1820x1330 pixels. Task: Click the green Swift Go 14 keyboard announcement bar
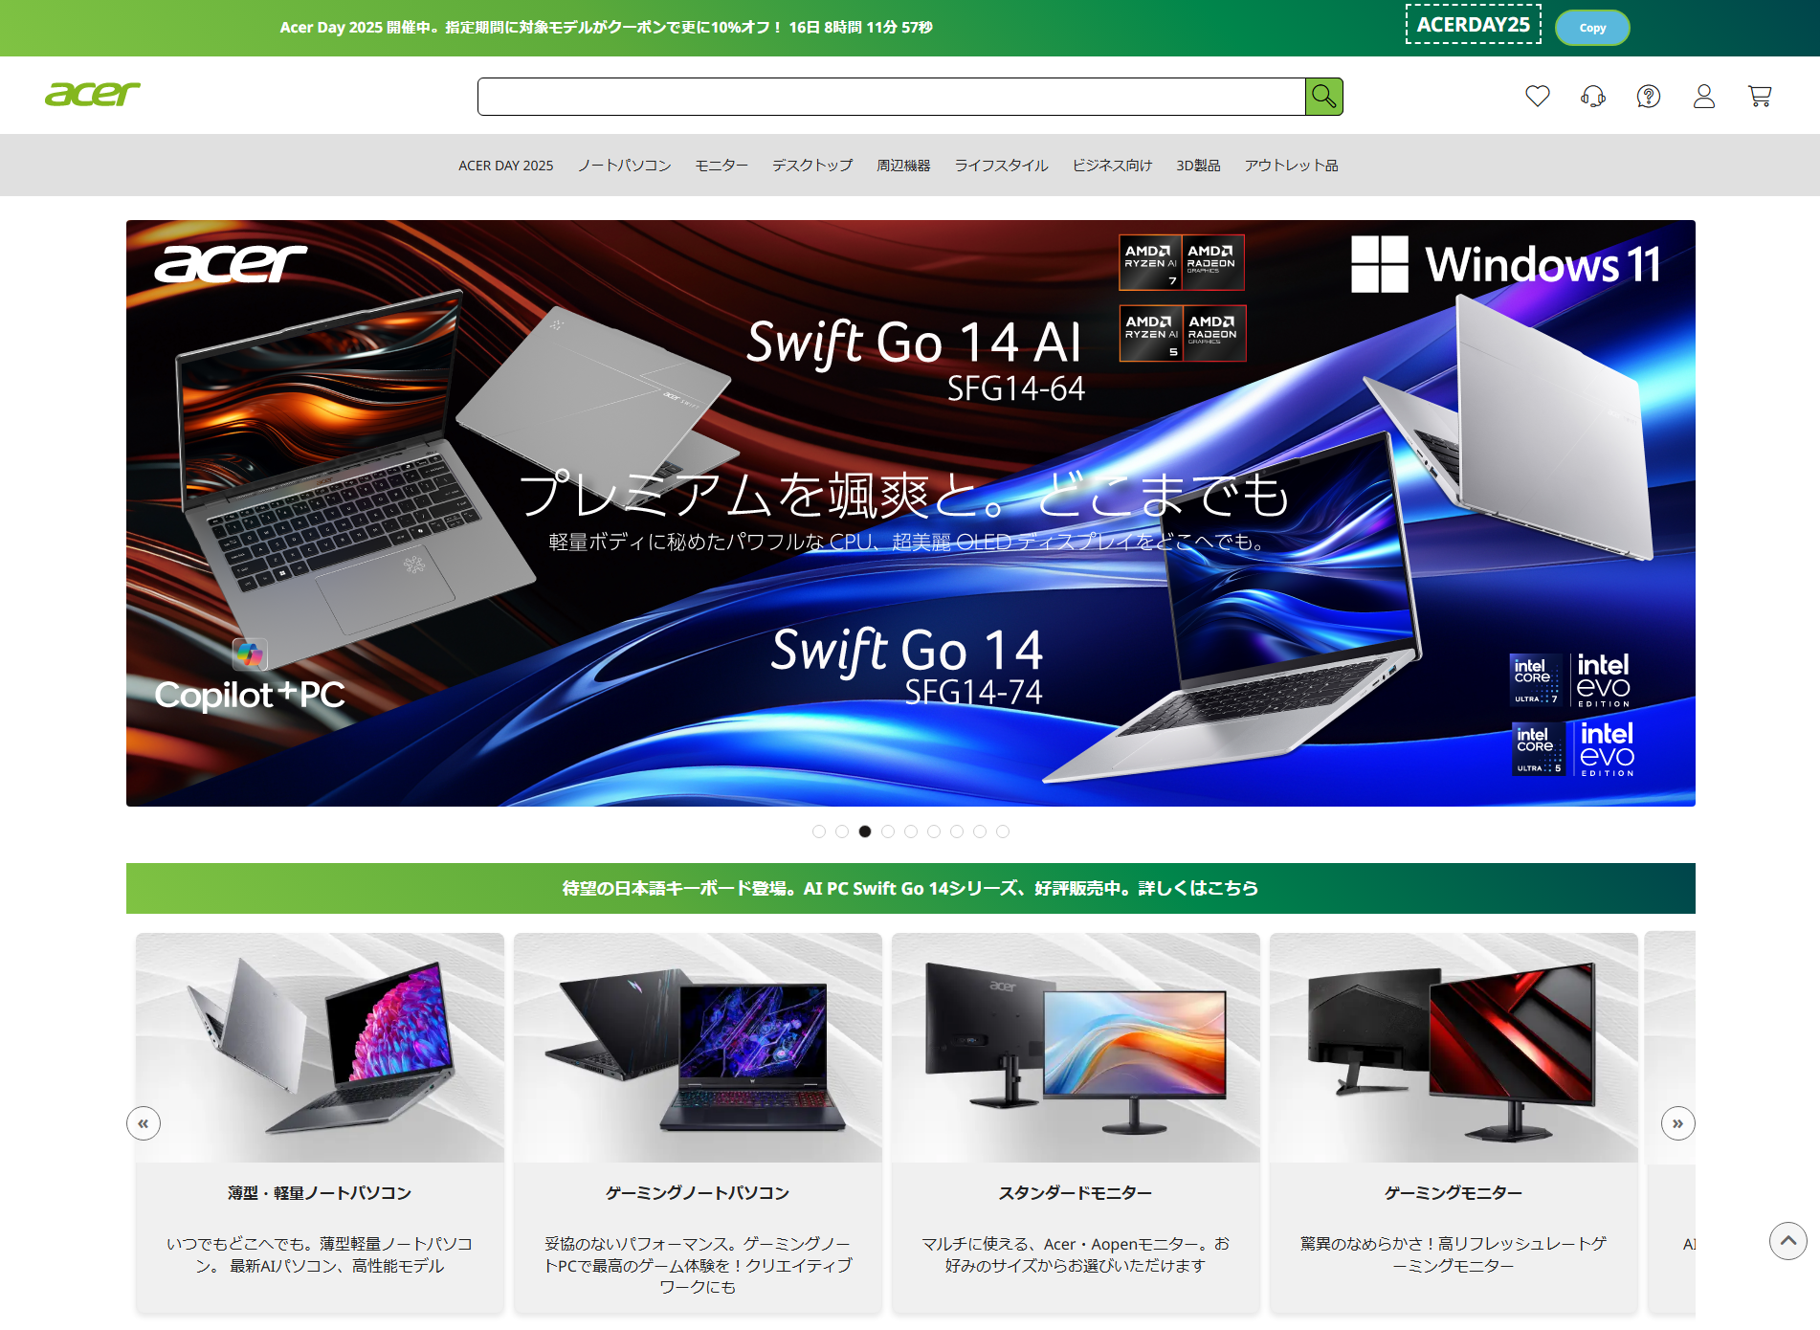[x=911, y=888]
